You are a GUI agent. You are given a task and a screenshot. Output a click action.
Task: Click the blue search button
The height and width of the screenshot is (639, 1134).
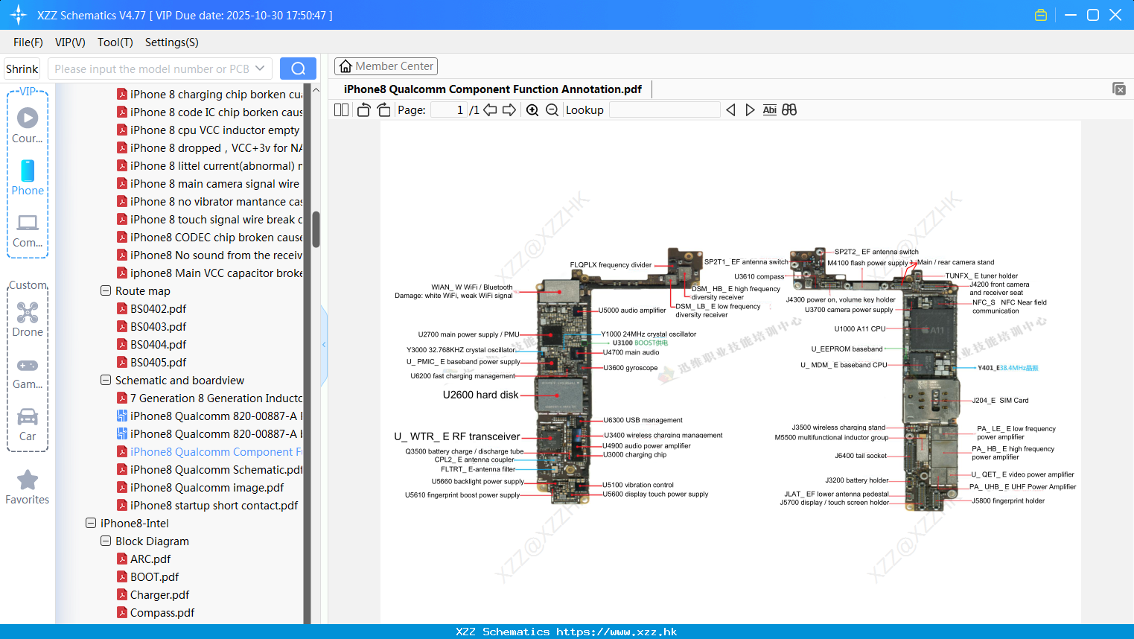tap(298, 69)
